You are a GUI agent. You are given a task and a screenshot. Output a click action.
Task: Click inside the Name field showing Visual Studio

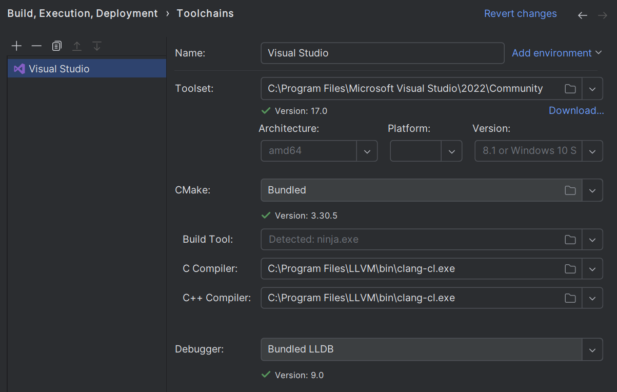pos(382,53)
